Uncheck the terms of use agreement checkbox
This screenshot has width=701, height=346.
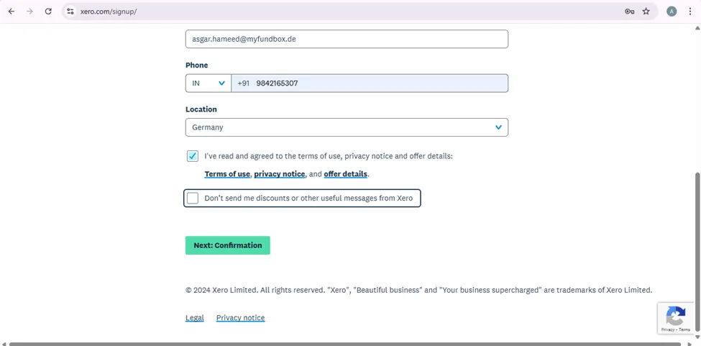pyautogui.click(x=193, y=156)
